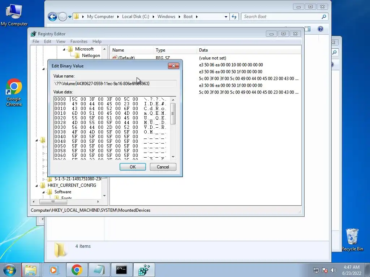Click My Computer breadcrumb segment
370x277 pixels.
[100, 17]
